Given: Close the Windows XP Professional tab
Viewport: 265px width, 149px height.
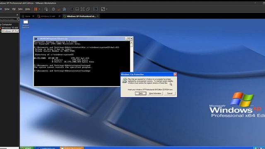Looking at the screenshot, I should coord(98,16).
